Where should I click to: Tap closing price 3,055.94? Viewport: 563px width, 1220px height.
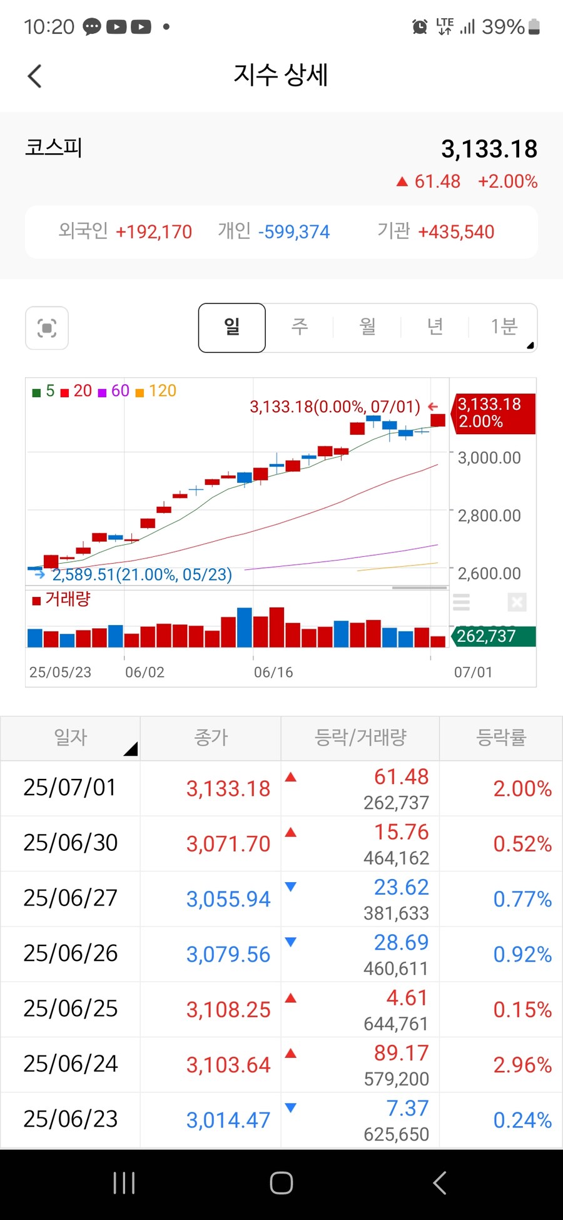[x=228, y=899]
